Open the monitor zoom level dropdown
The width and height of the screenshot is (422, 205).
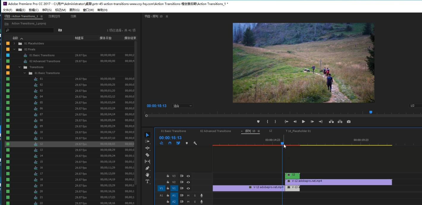183,106
